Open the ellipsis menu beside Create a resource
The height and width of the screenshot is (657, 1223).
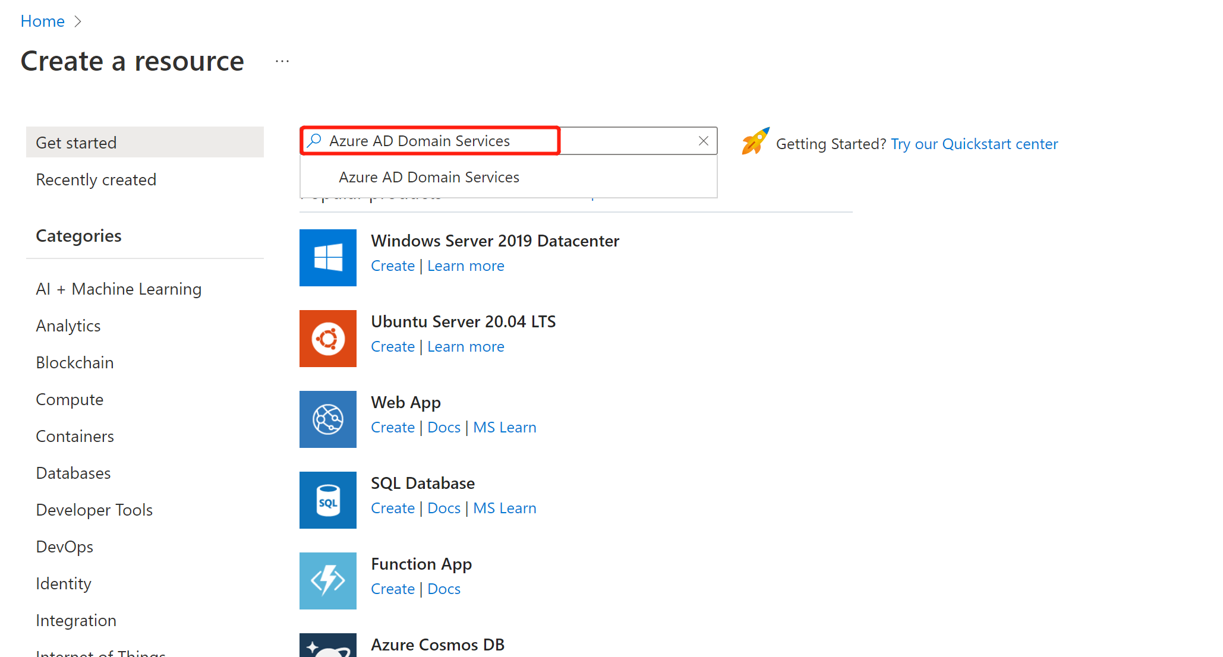coord(282,61)
